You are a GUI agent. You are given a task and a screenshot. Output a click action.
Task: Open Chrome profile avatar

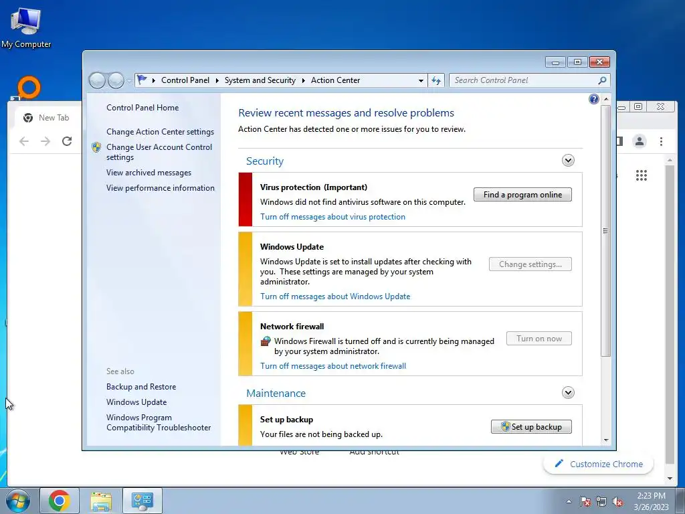tap(640, 141)
